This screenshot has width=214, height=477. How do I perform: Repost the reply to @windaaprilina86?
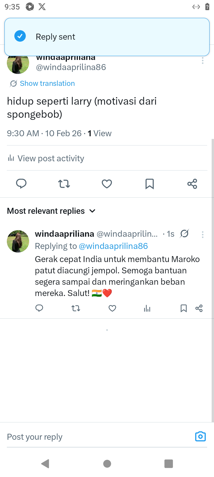76,308
